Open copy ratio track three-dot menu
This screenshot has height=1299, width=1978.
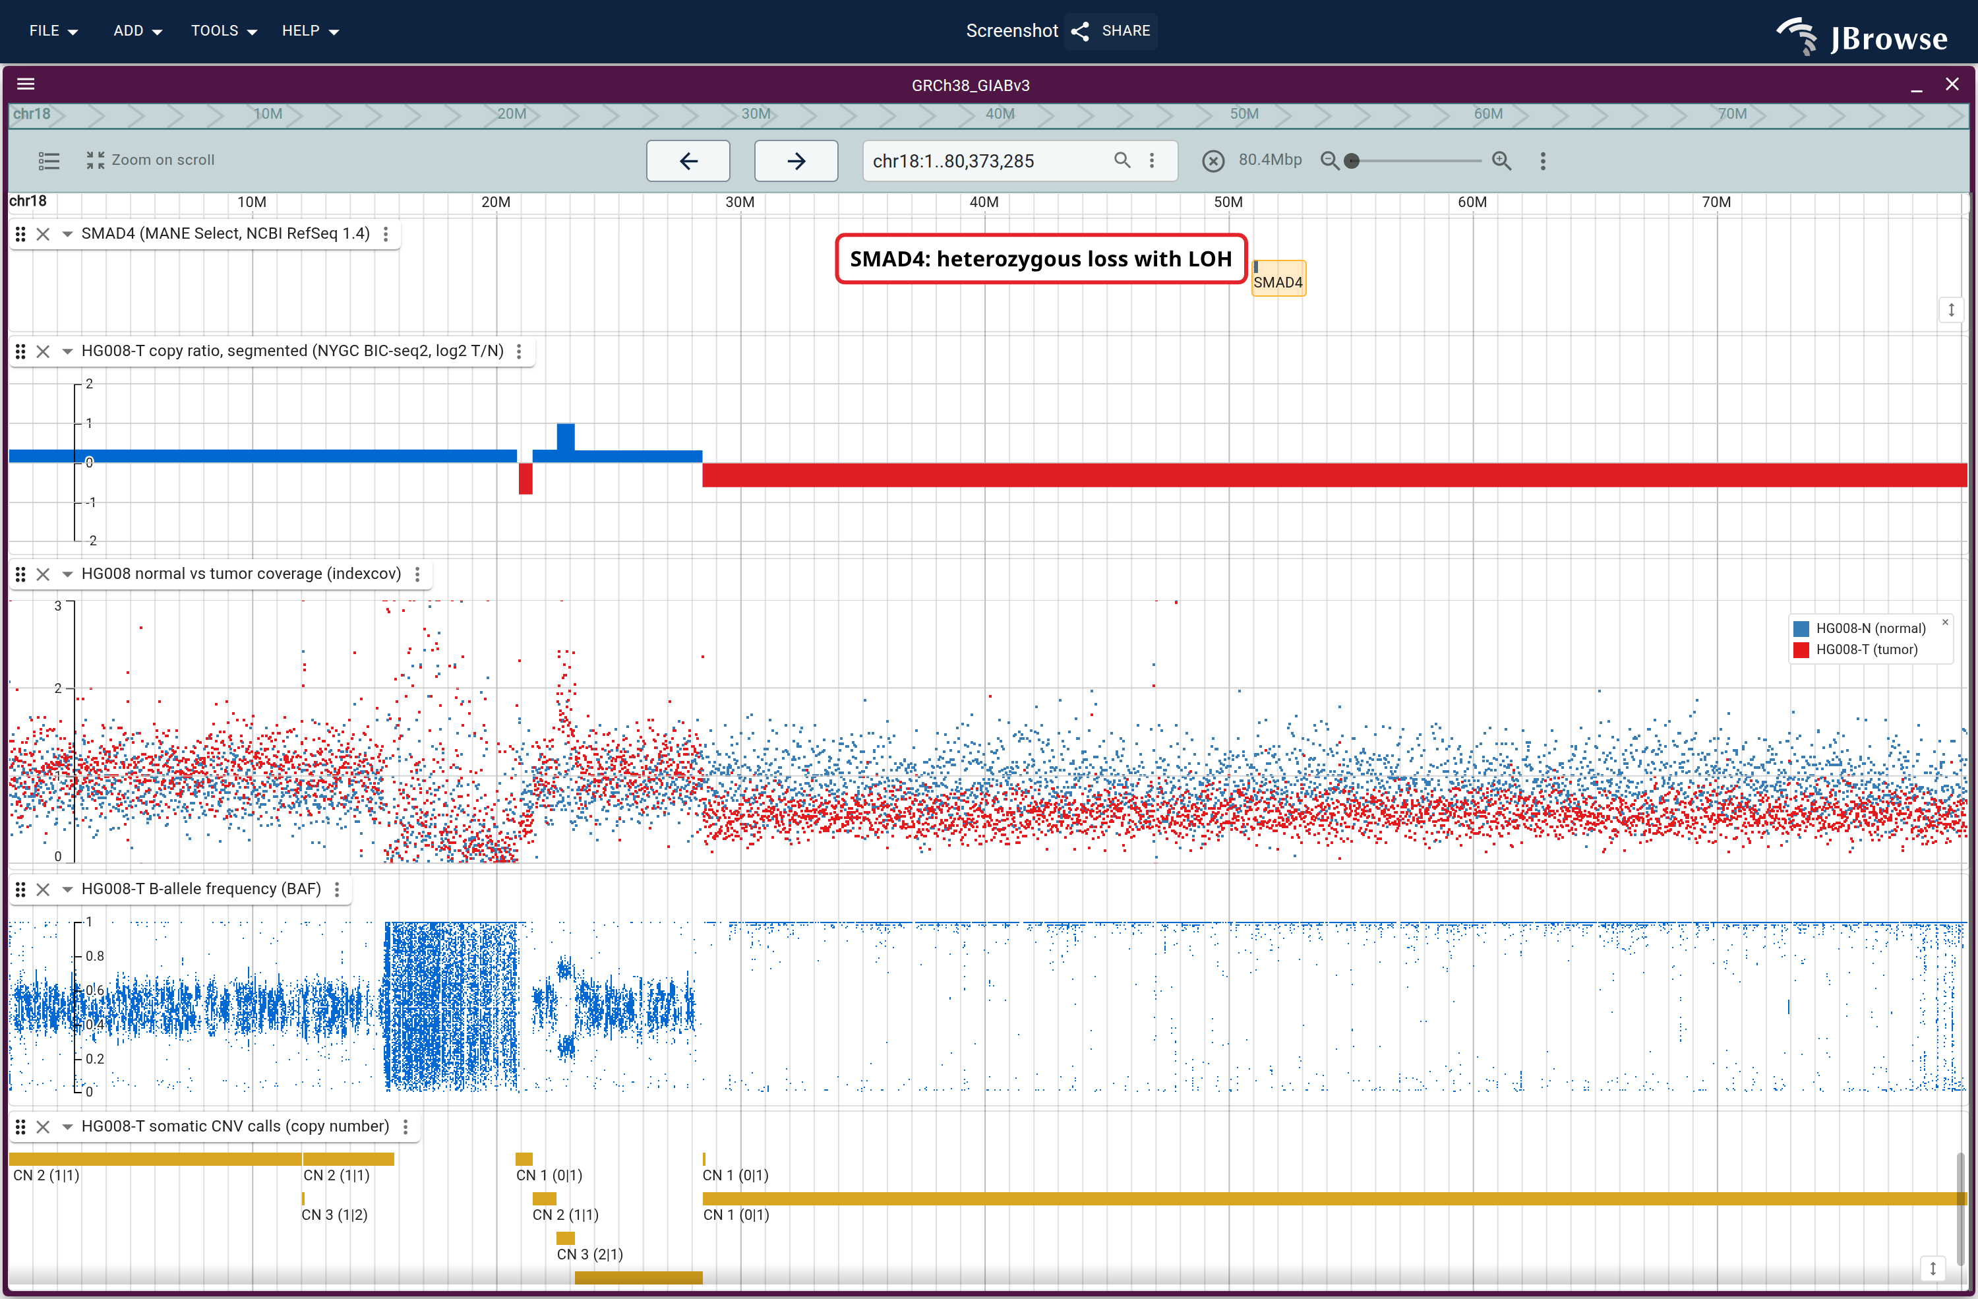tap(520, 351)
